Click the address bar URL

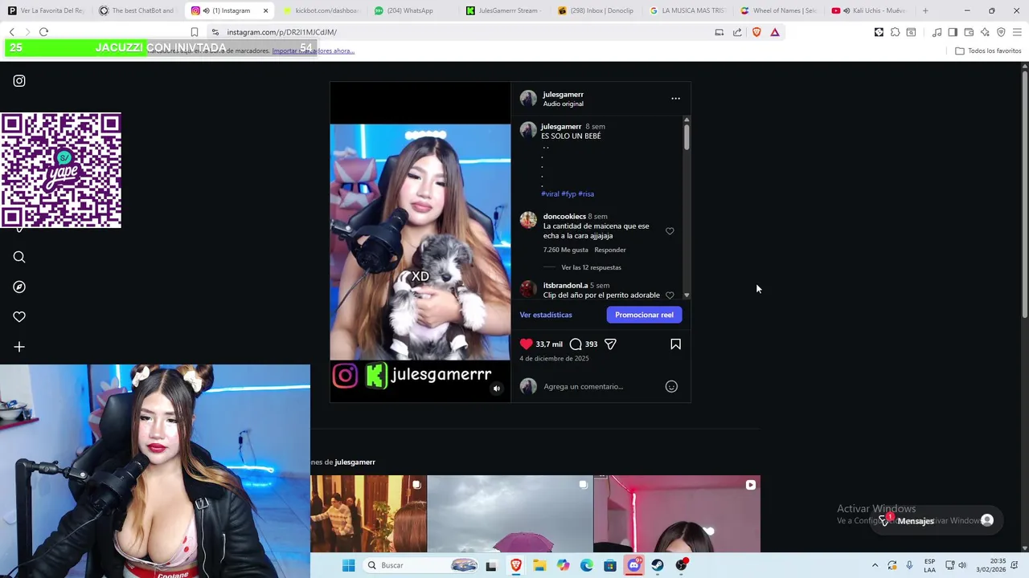[281, 32]
